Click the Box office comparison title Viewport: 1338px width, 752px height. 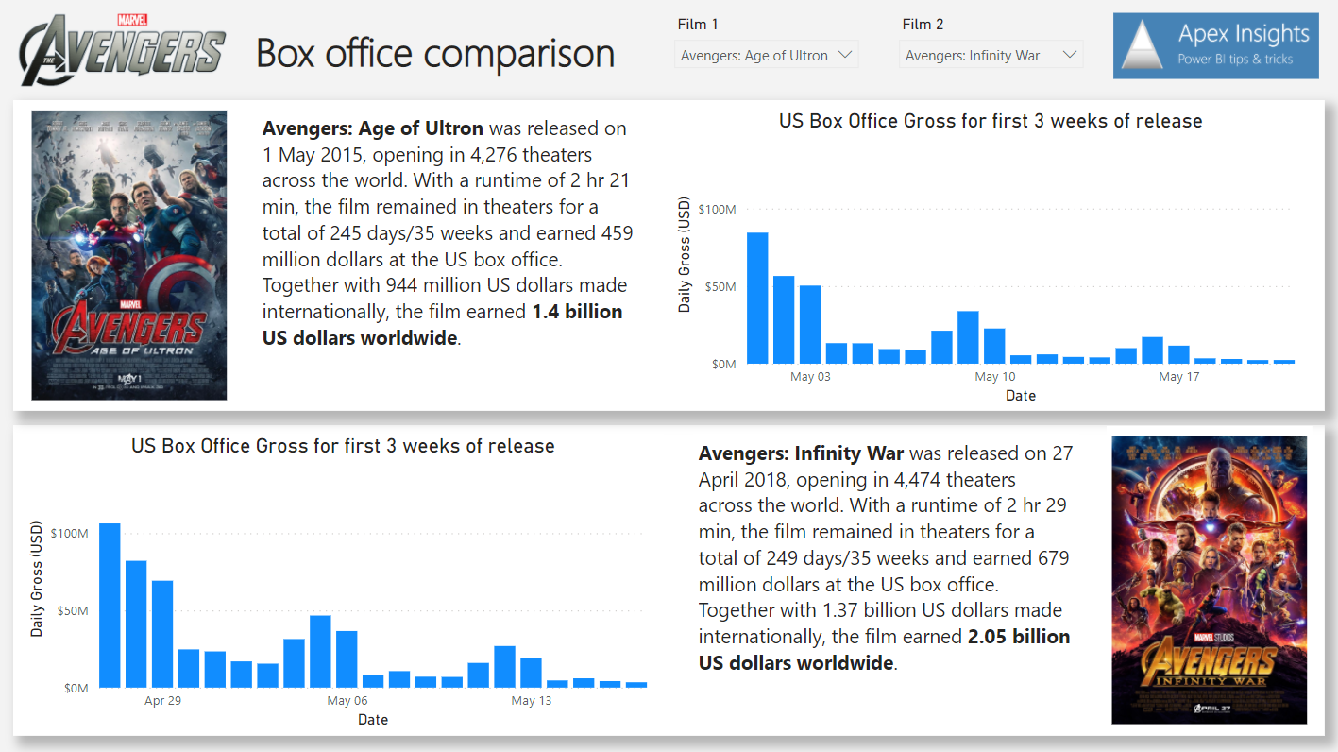tap(435, 53)
